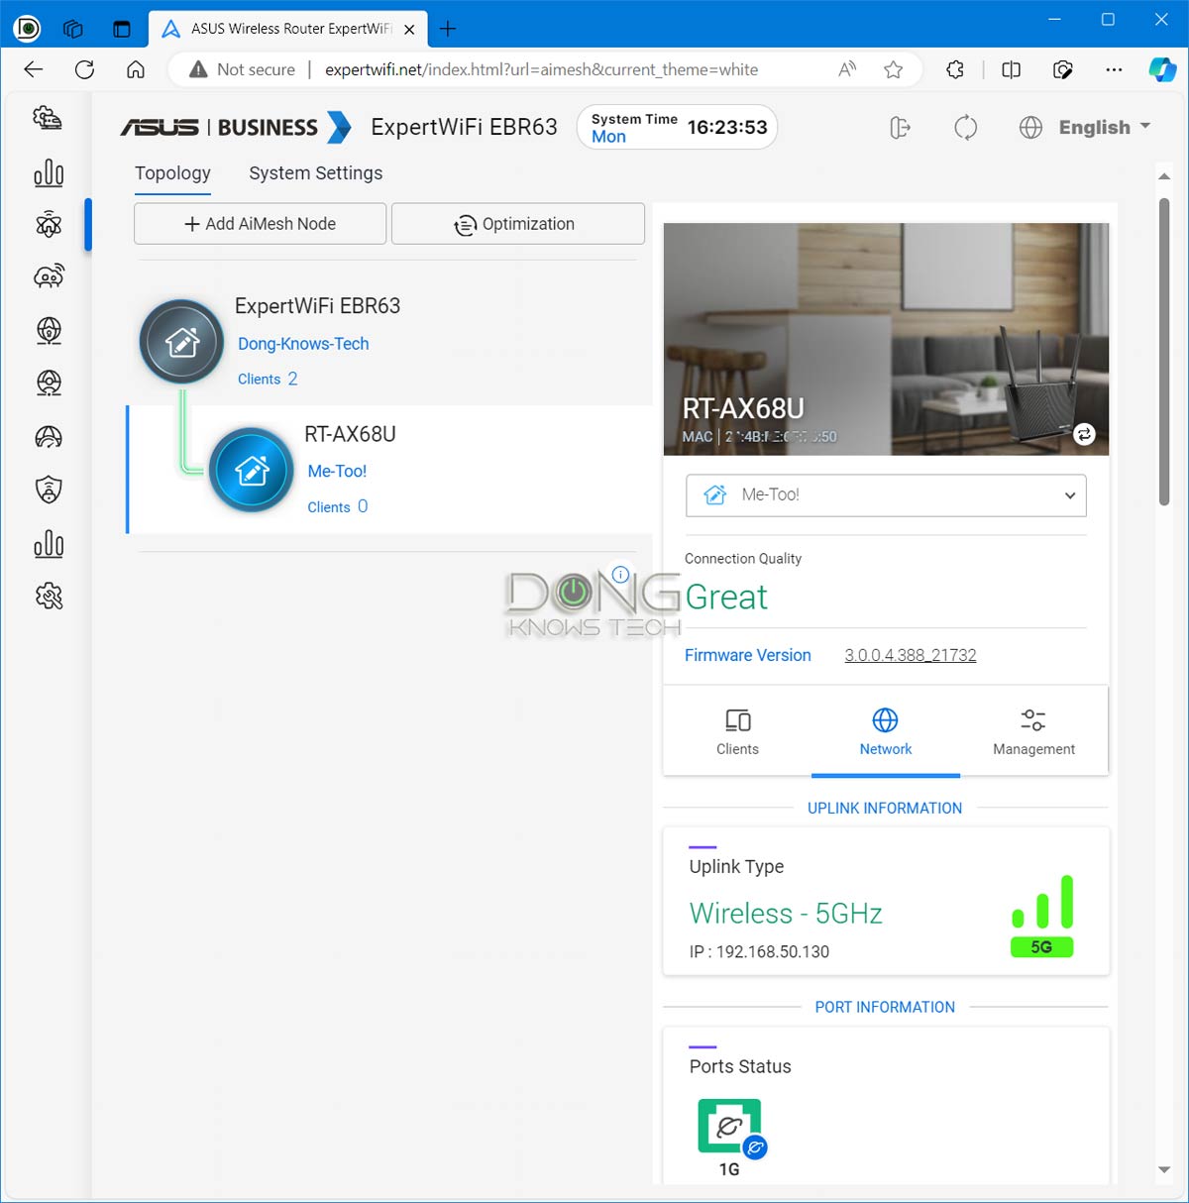This screenshot has height=1203, width=1189.
Task: Click Clients 0 under RT-AX68U
Action: click(337, 506)
